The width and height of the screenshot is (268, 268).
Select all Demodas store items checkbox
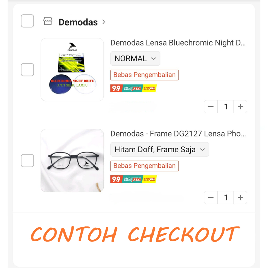(x=27, y=21)
